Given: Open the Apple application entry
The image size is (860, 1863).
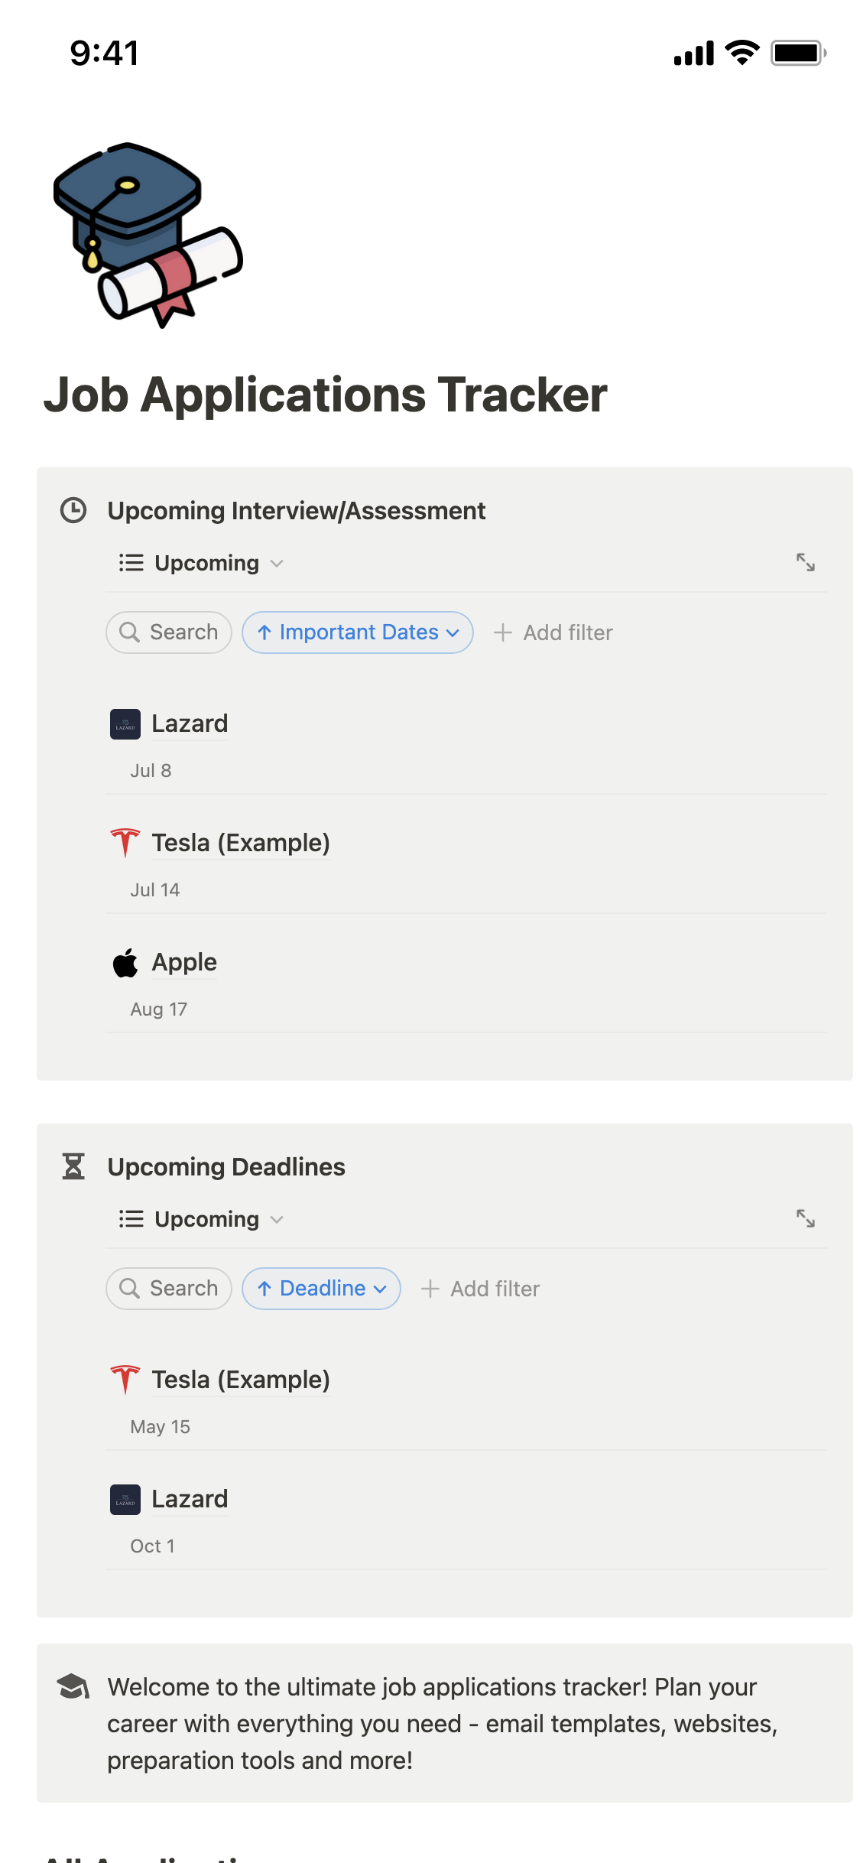Looking at the screenshot, I should tap(184, 963).
